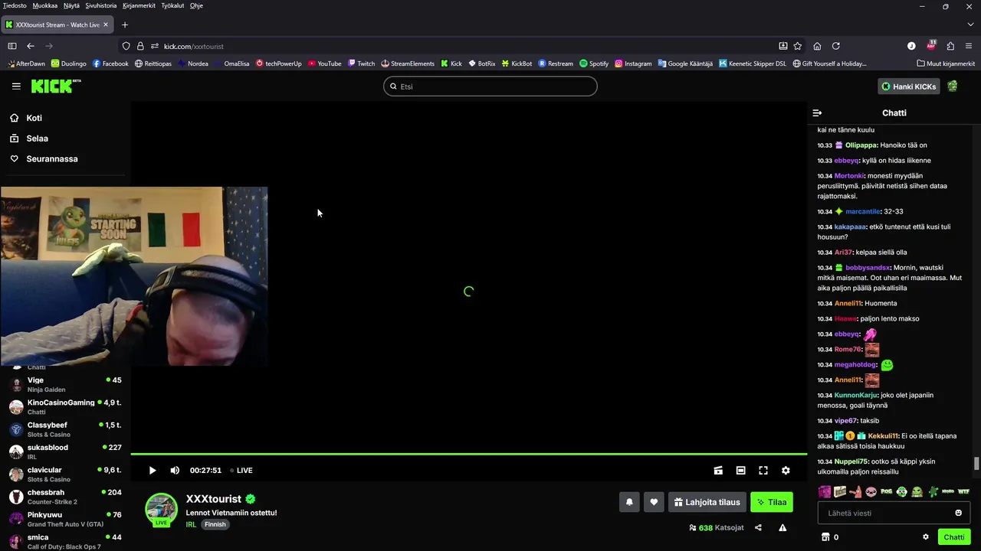Open Firefox extensions puzzle icon
The image size is (981, 551).
(950, 46)
